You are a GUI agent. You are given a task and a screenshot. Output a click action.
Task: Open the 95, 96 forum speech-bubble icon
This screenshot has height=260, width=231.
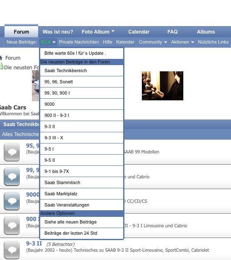click(x=12, y=152)
